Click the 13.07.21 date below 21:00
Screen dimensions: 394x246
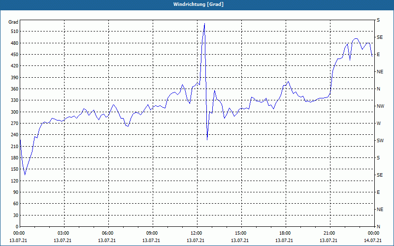point(328,241)
